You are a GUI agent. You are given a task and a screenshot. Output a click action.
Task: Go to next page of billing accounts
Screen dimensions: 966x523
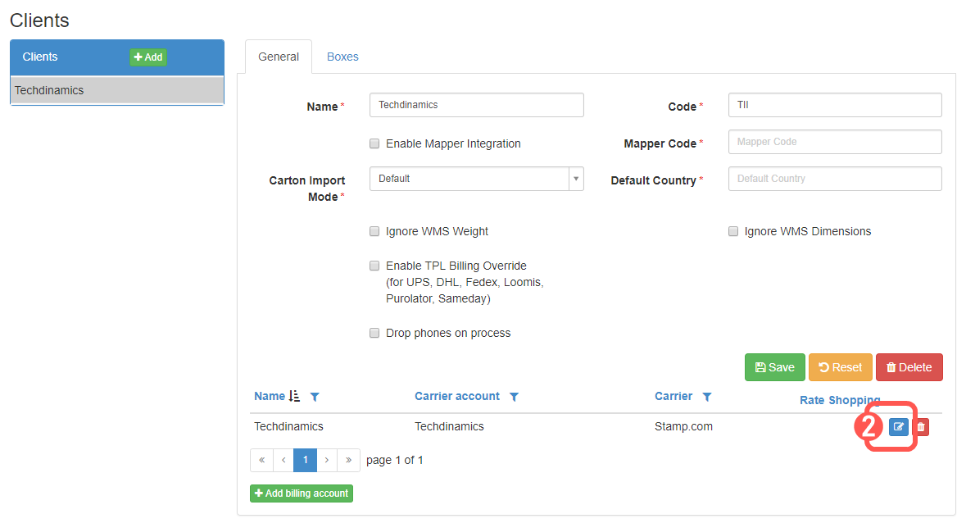click(x=327, y=460)
